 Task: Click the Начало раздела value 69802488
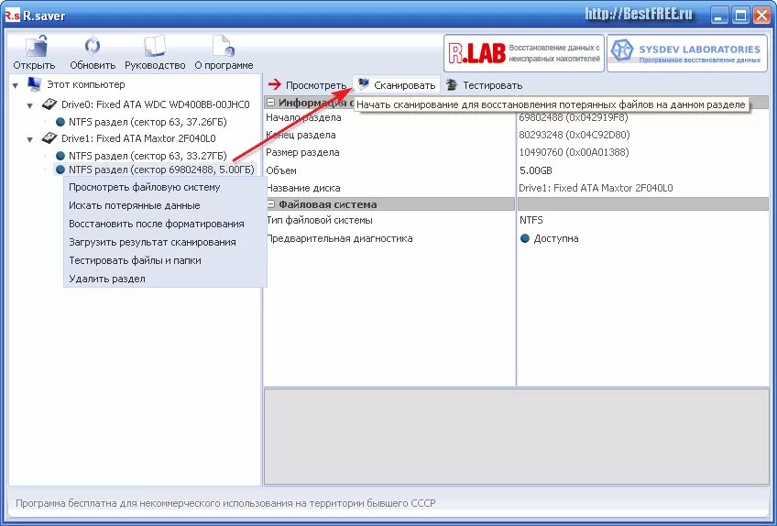pos(574,117)
